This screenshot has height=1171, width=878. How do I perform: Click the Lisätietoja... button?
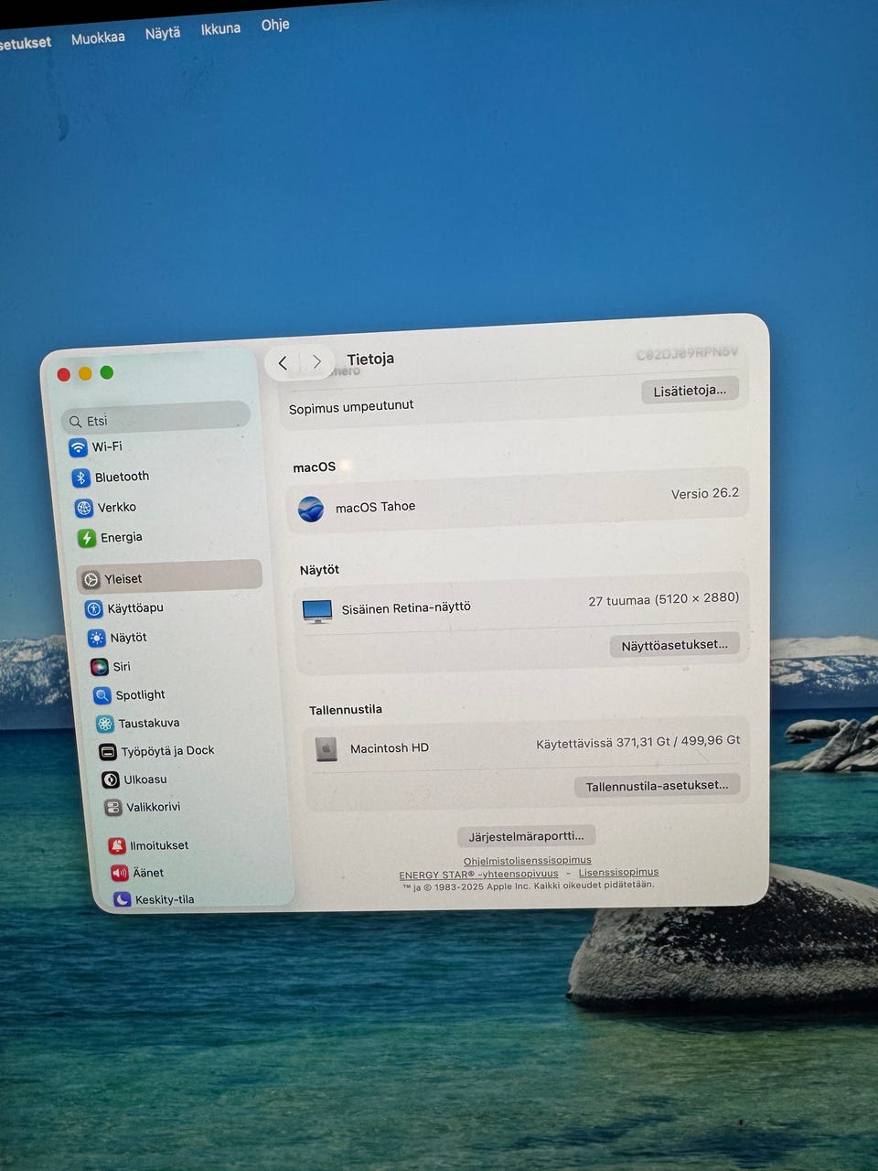(690, 391)
